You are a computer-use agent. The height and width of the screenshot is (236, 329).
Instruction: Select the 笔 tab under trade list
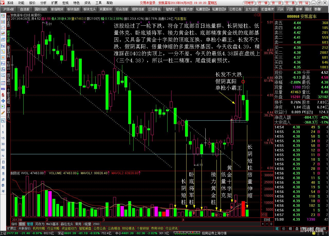277,228
